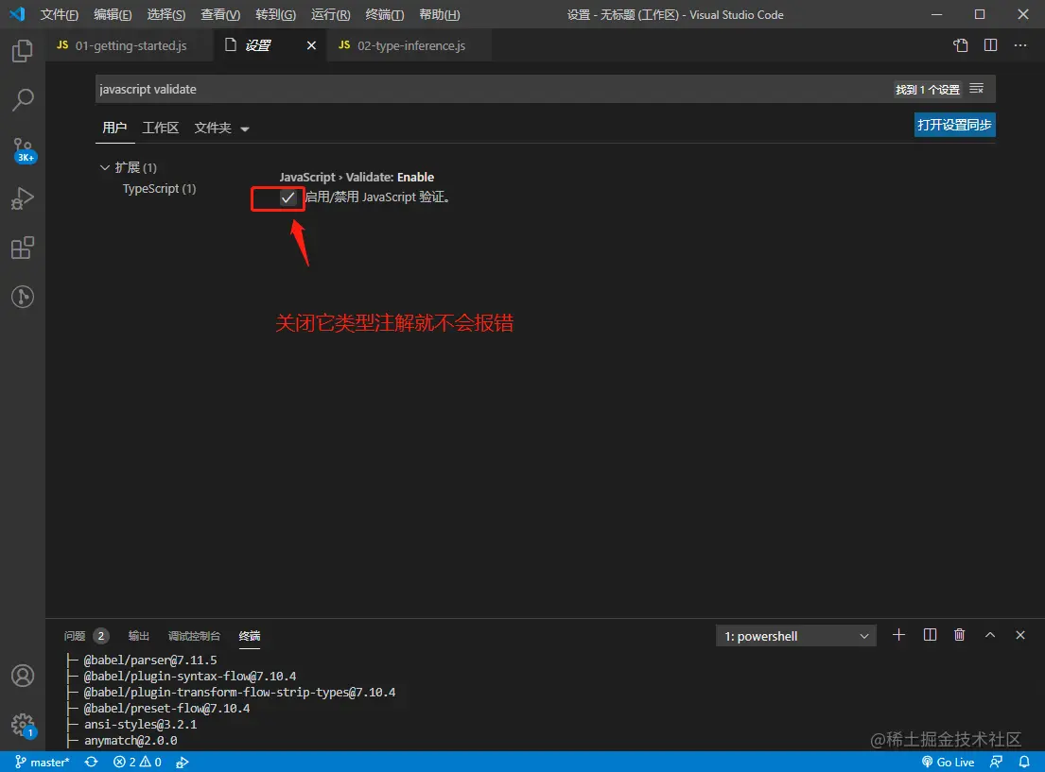Split the editor to the right
The height and width of the screenshot is (772, 1045).
990,45
